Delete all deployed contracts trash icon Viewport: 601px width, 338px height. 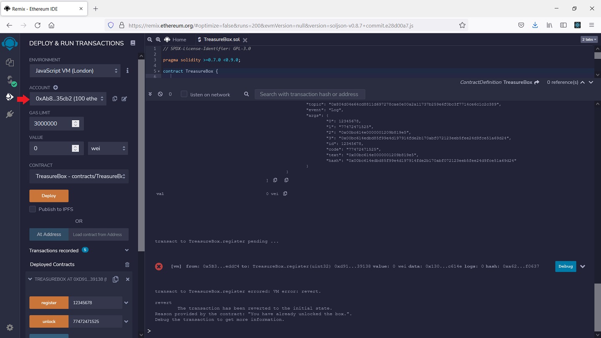click(x=127, y=265)
